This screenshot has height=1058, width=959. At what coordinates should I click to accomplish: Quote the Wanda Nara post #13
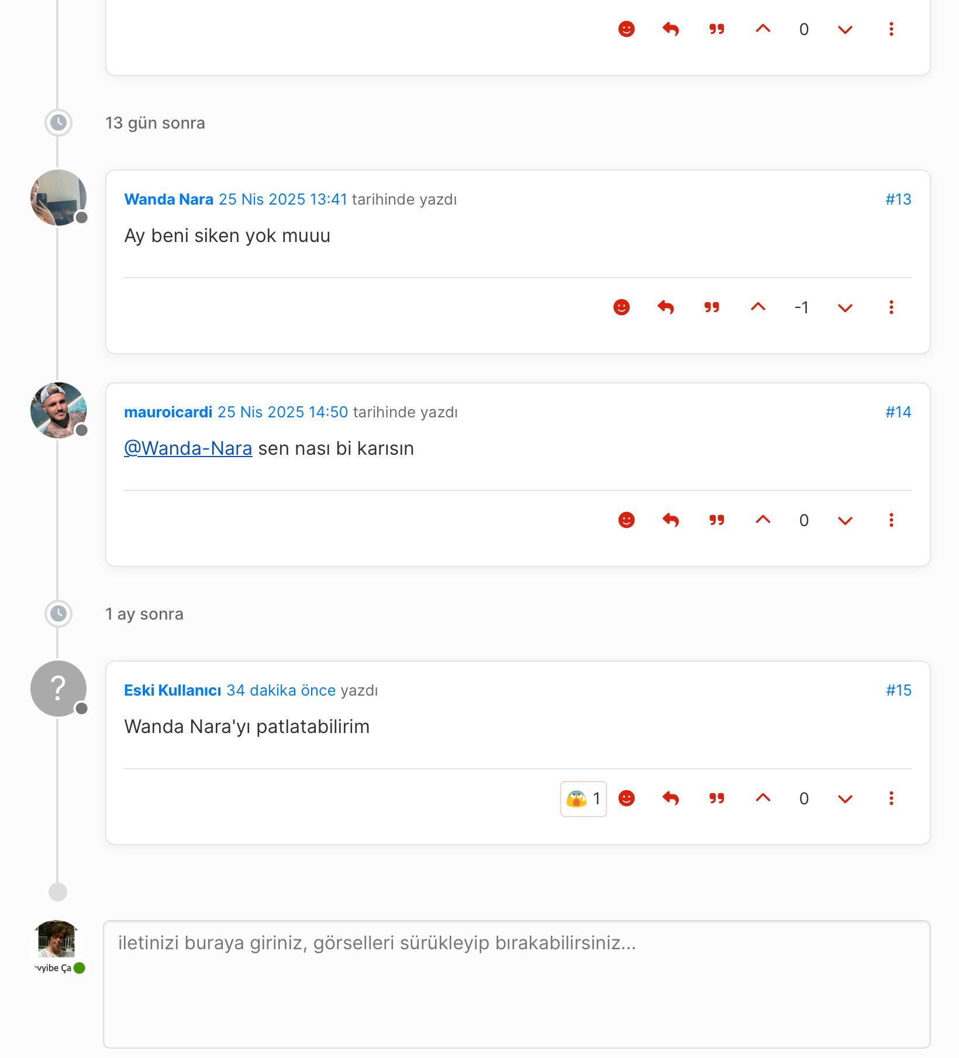[712, 307]
